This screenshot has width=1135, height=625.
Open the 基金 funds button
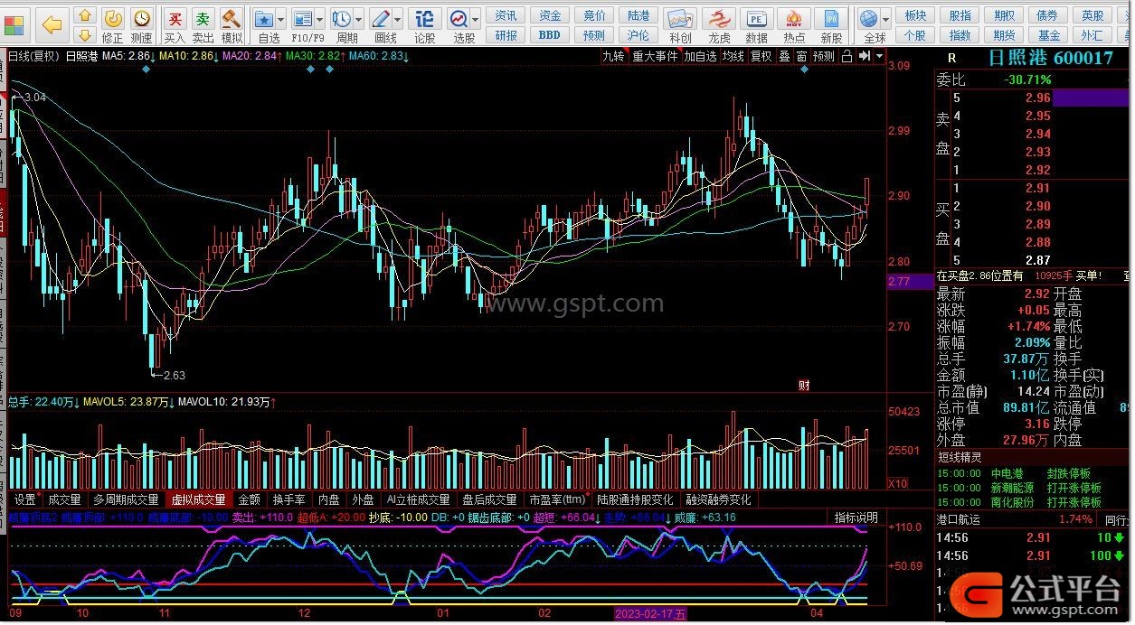1049,35
